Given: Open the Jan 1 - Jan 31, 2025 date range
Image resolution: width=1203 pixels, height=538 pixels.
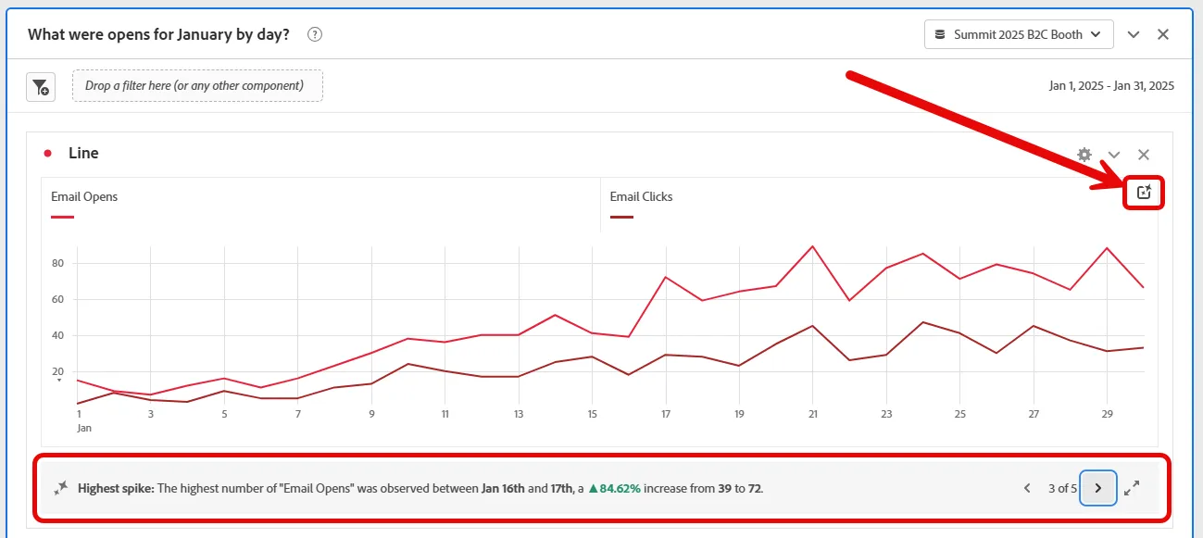Looking at the screenshot, I should pos(1111,86).
